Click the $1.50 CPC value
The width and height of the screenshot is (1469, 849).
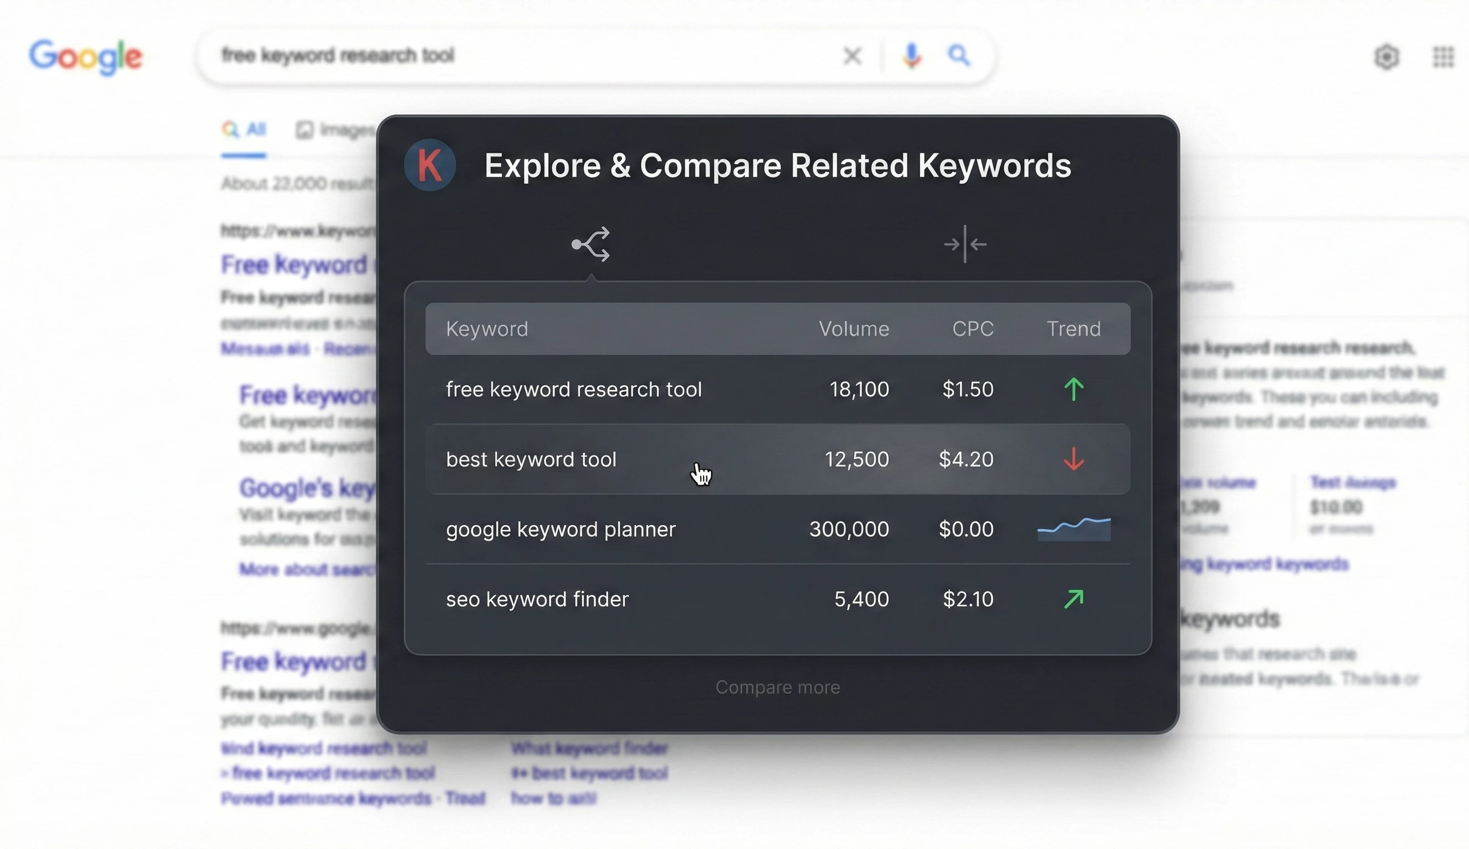point(968,389)
